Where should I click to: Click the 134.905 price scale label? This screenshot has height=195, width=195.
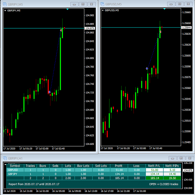[x=90, y=15]
